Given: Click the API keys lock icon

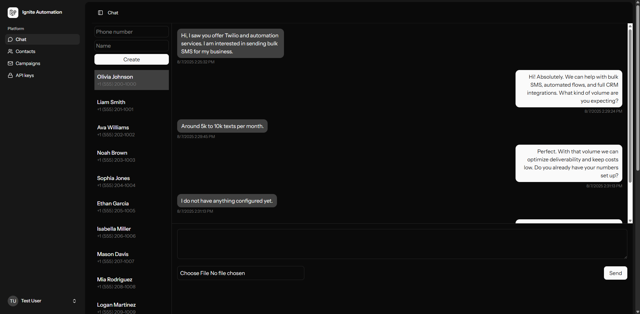Looking at the screenshot, I should click(x=10, y=75).
